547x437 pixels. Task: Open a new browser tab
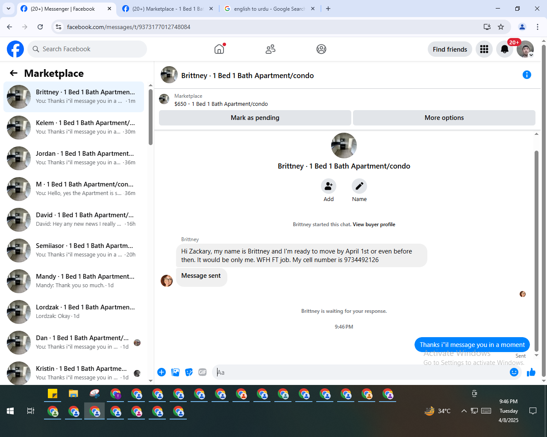328,9
